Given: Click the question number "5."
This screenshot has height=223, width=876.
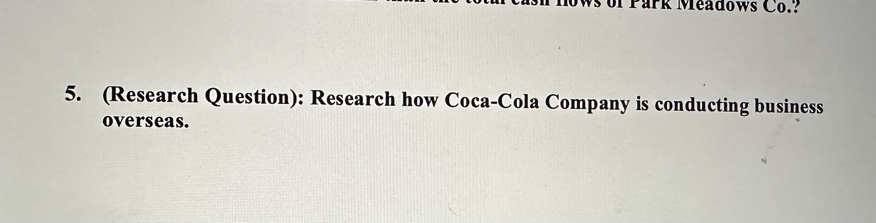Looking at the screenshot, I should [x=73, y=94].
